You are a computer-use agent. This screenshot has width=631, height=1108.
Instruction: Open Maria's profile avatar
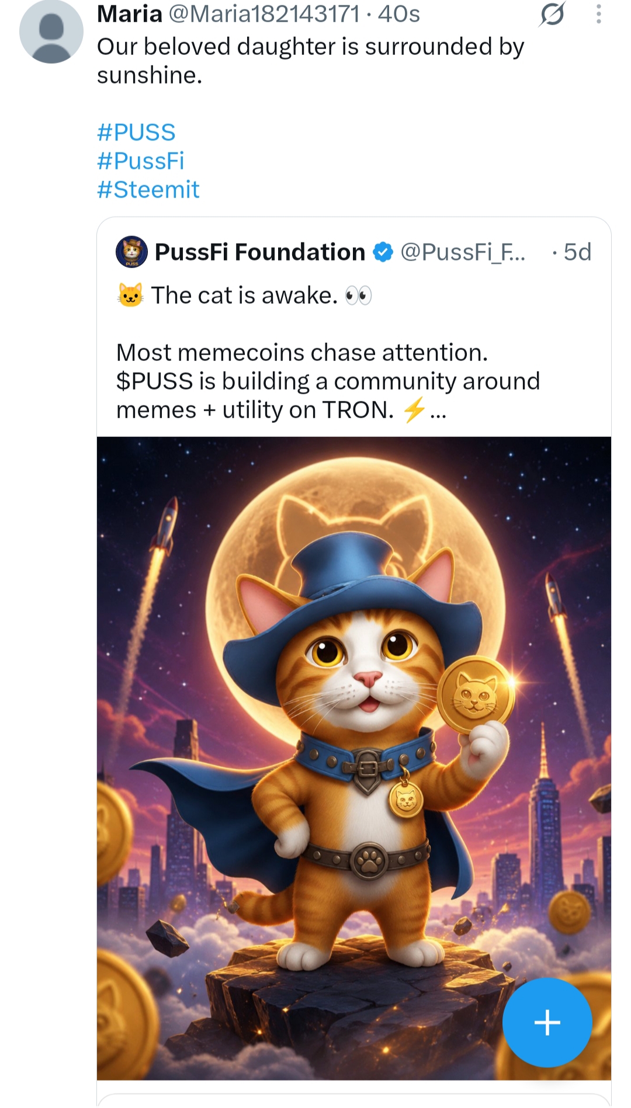tap(51, 32)
